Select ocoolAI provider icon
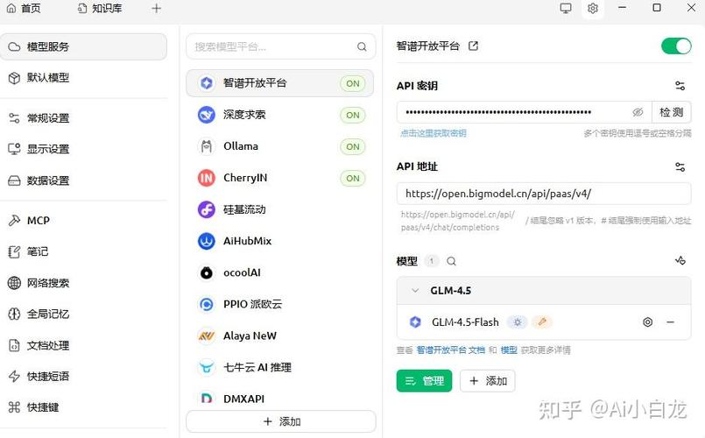 point(207,272)
